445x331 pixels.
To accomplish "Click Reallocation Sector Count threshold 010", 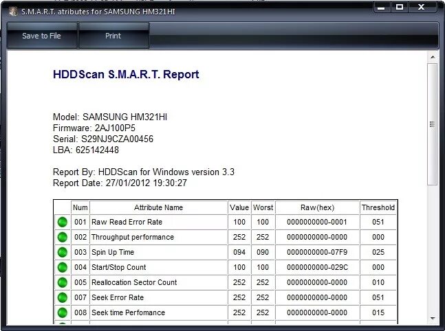I will tap(378, 282).
